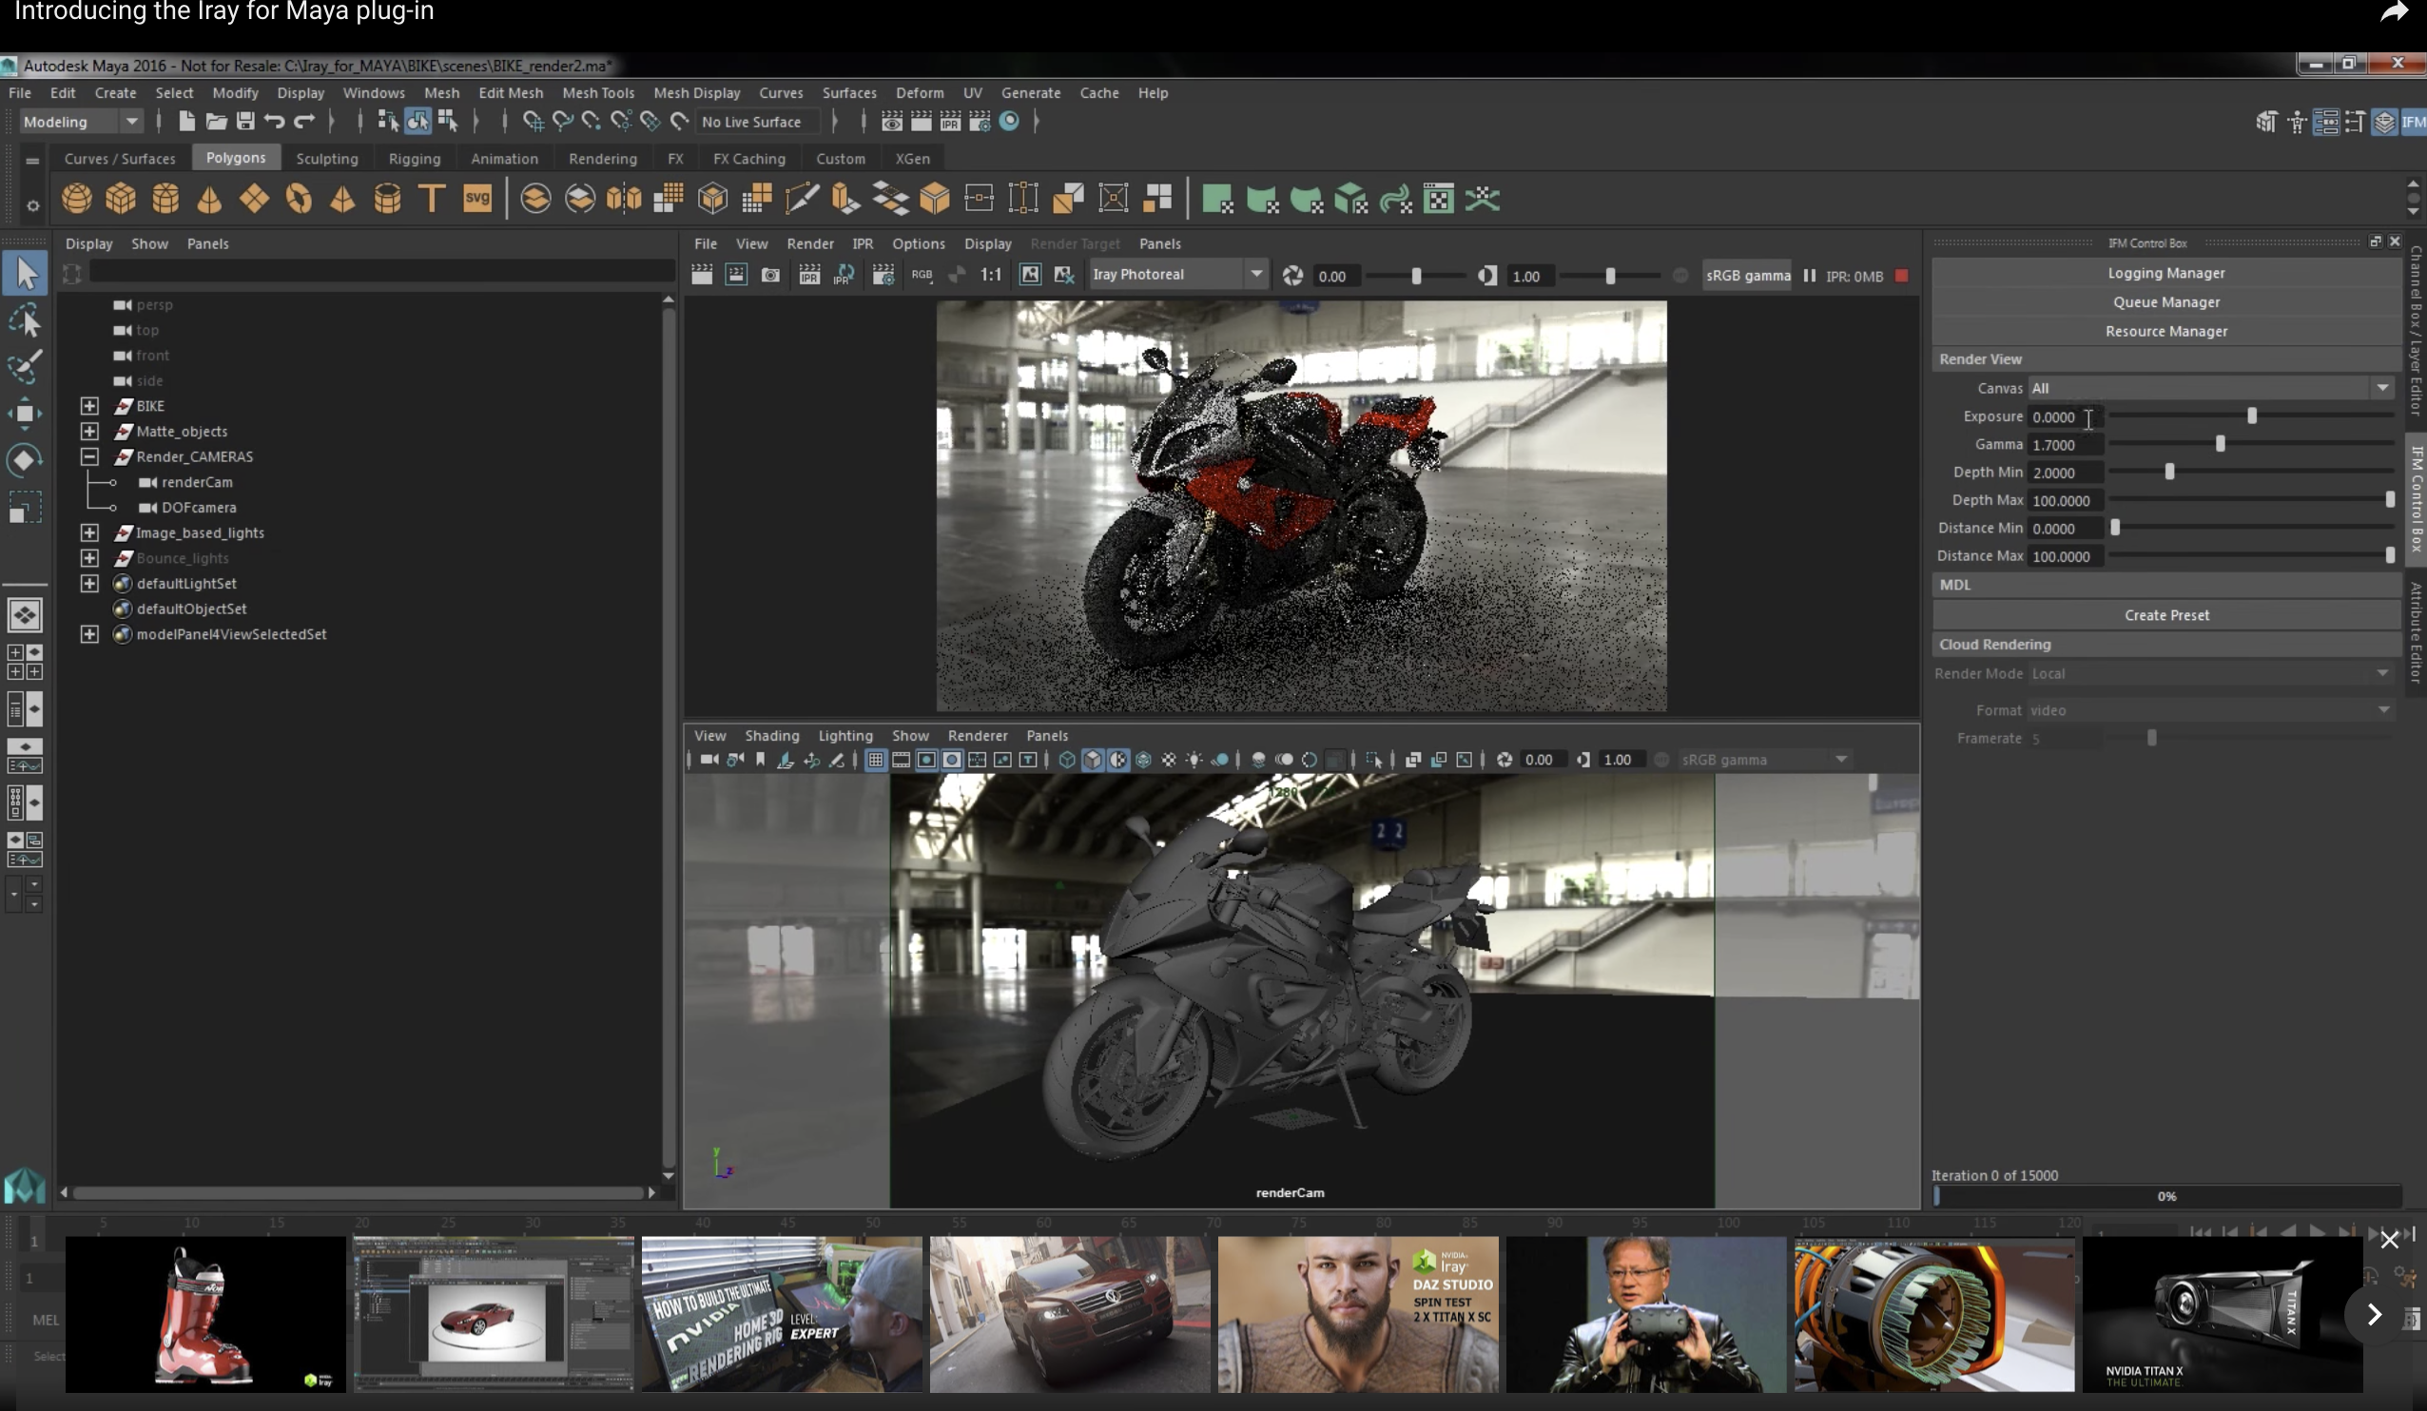Click the Redo arrow icon
The width and height of the screenshot is (2427, 1411).
[304, 122]
